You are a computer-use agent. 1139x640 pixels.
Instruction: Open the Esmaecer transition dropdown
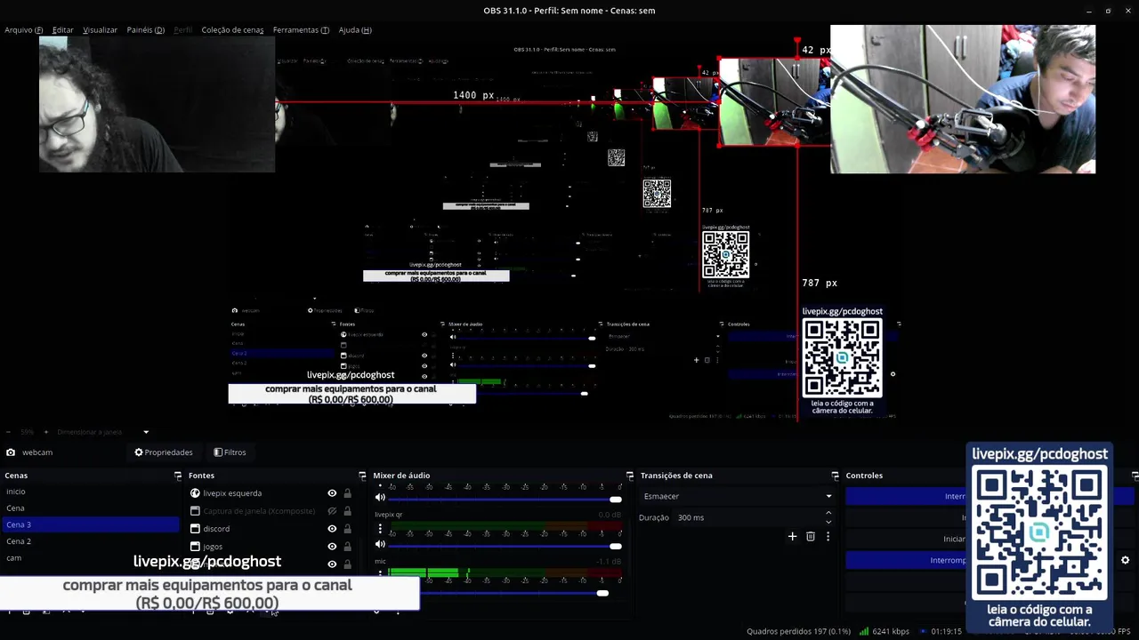(737, 496)
